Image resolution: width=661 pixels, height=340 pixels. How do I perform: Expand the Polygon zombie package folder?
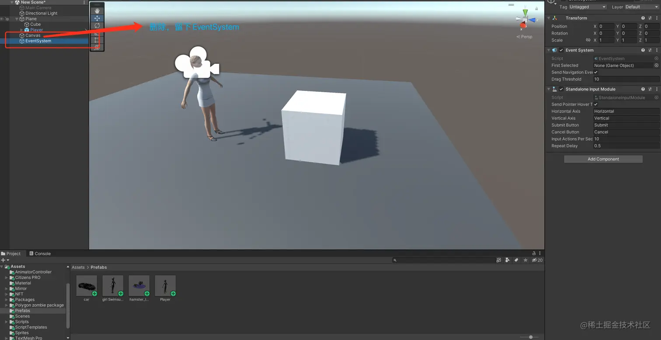(7, 305)
